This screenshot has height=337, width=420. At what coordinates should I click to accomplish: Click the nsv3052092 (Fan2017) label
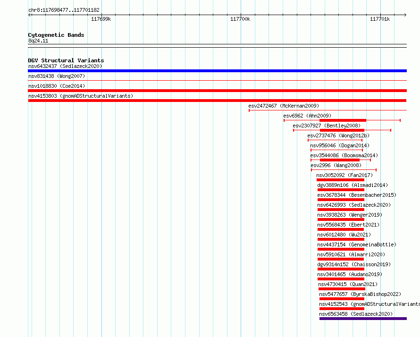point(344,175)
